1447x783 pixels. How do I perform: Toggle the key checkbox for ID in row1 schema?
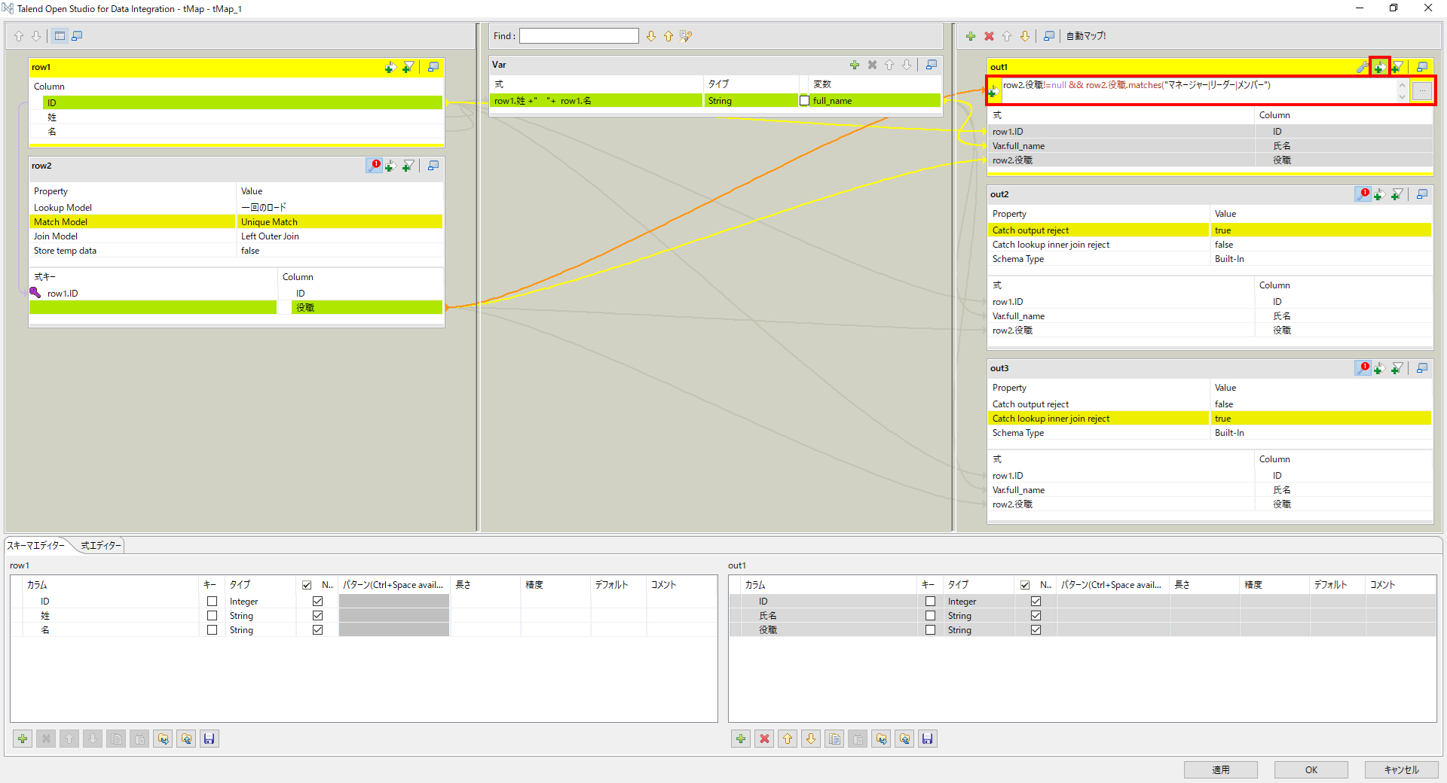(x=212, y=601)
